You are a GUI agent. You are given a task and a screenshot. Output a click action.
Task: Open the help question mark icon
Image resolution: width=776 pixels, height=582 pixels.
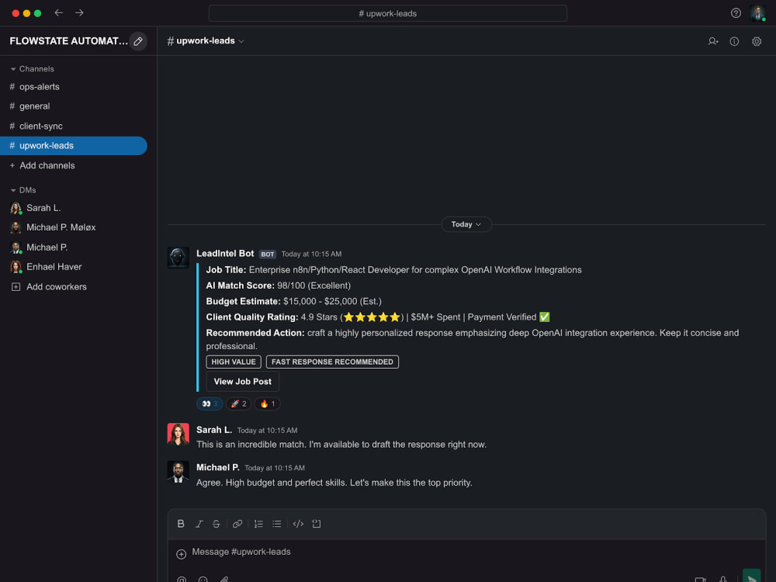click(736, 13)
